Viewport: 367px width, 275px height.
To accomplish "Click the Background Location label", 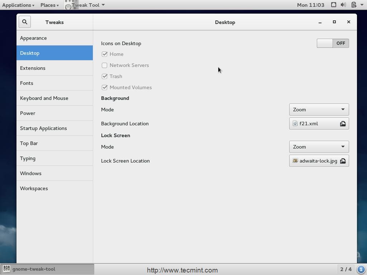I will click(x=125, y=124).
